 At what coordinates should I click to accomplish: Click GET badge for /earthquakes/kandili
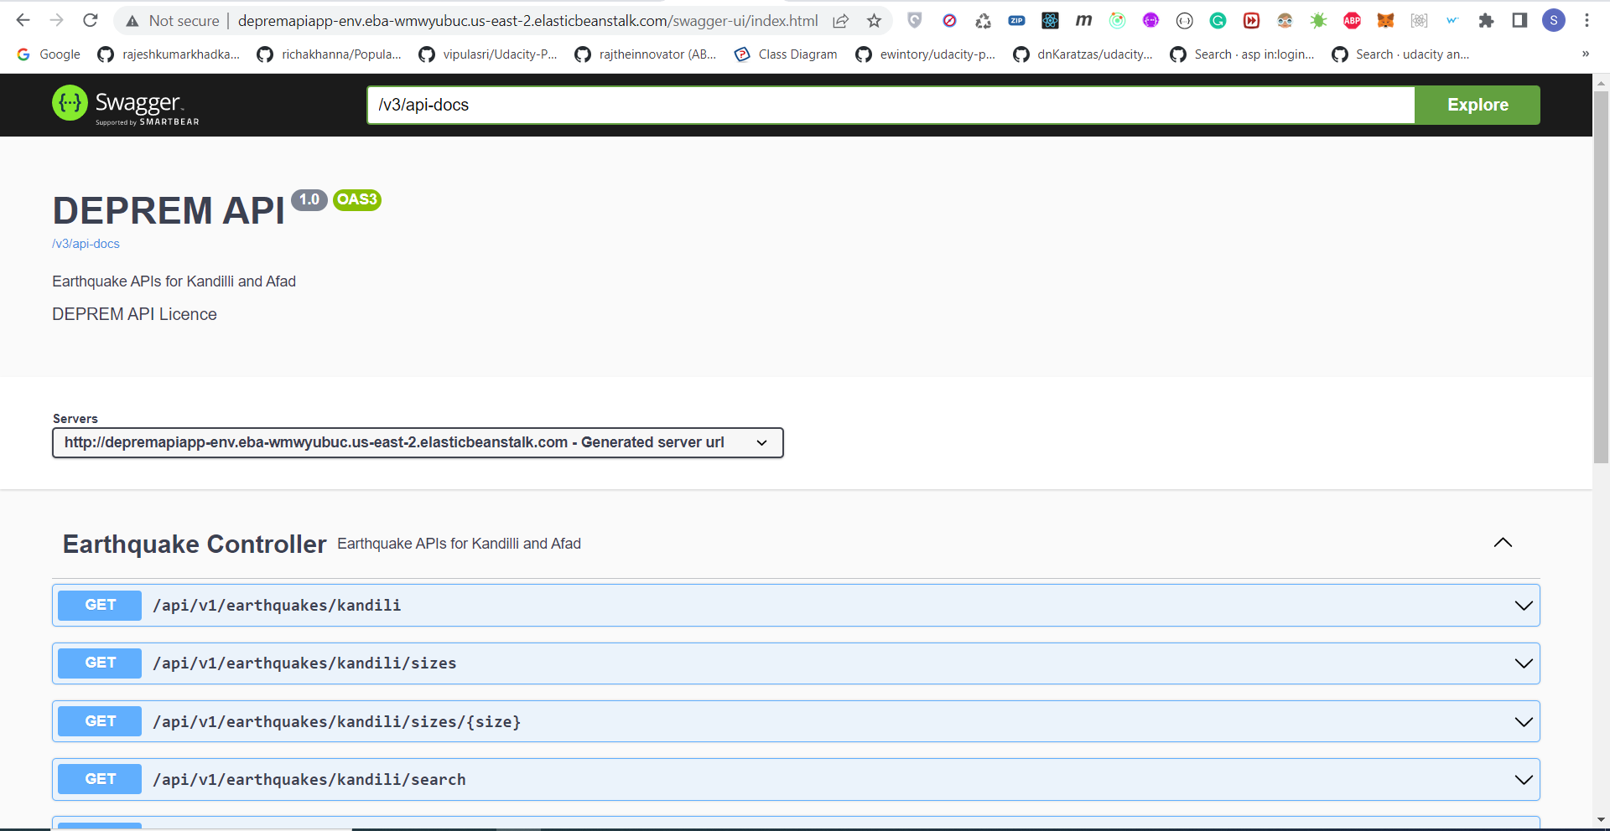click(x=100, y=605)
